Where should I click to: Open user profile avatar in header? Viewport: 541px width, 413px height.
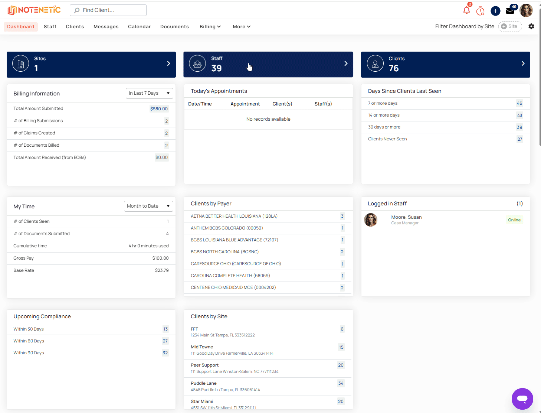pyautogui.click(x=526, y=10)
